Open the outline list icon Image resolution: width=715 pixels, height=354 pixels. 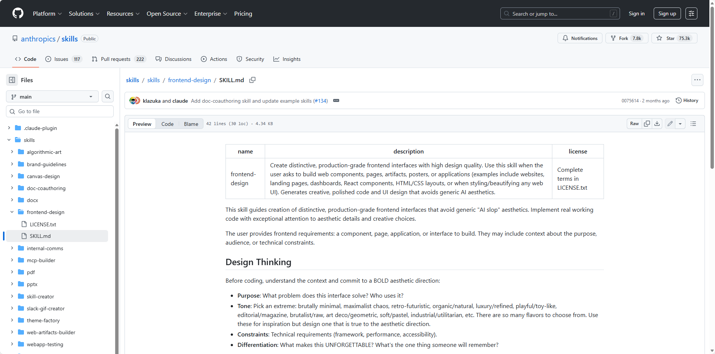coord(693,124)
